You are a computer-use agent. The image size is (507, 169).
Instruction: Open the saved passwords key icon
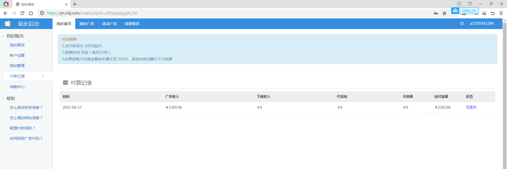(436, 13)
